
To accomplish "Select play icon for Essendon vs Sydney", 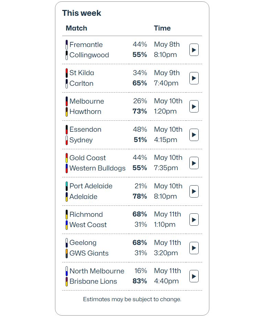I will (x=194, y=135).
